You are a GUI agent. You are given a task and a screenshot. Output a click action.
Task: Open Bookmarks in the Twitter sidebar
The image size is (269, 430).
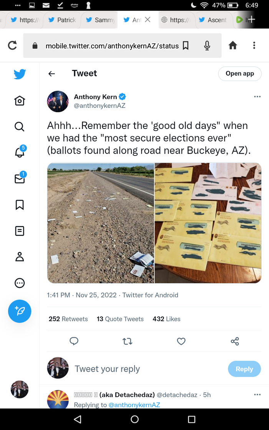[20, 205]
